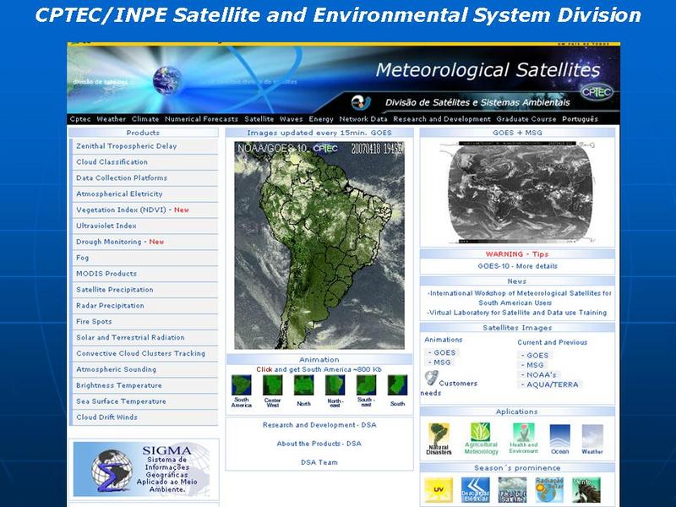Select the yellow UV season icon

(439, 490)
